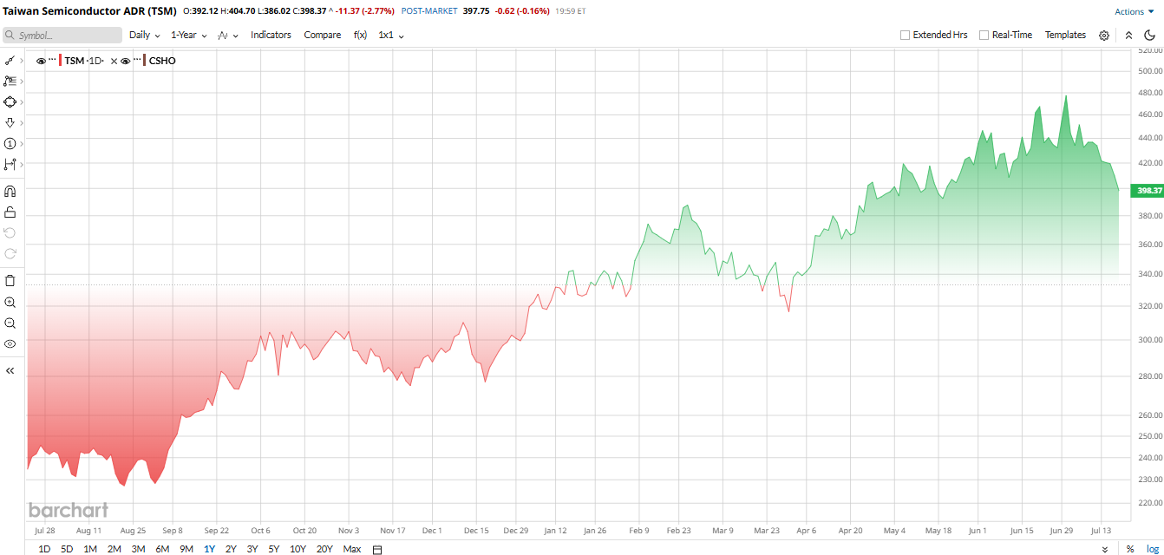This screenshot has height=555, width=1164.
Task: Click the 398.37 current price label
Action: pyautogui.click(x=1147, y=190)
